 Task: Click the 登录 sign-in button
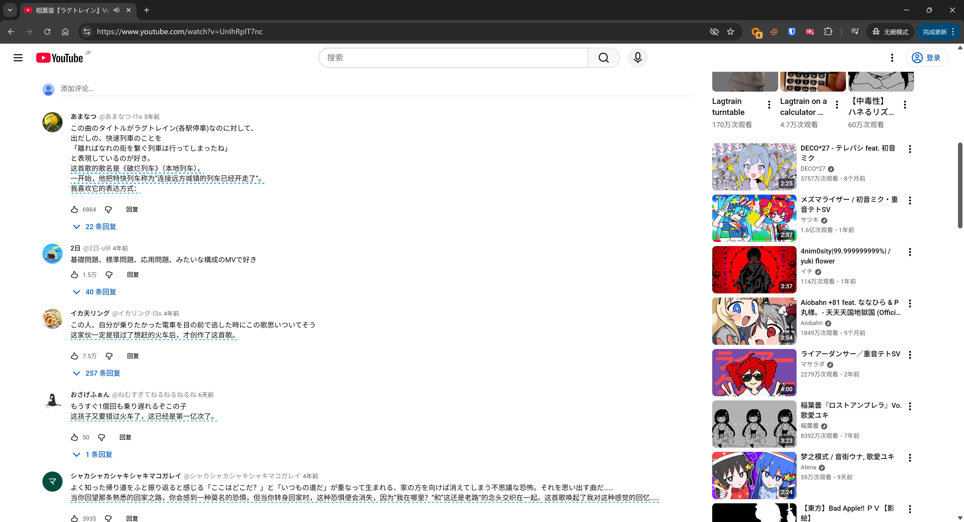point(927,58)
